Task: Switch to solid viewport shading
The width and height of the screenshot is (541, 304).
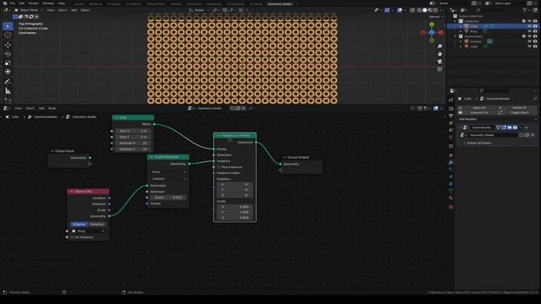Action: tap(424, 10)
